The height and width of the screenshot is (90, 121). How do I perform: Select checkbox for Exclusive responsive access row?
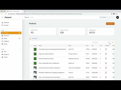tap(31, 58)
